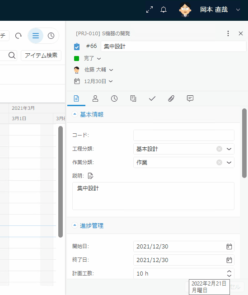Toggle the list view button
248x295 pixels.
(36, 36)
